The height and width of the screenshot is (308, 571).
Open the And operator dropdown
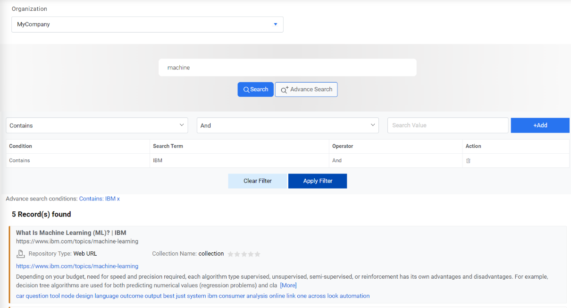point(287,125)
